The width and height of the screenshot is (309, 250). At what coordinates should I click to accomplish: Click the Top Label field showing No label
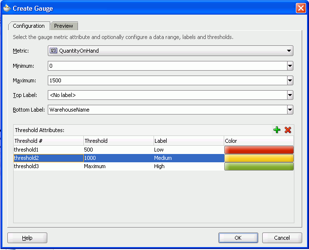[x=168, y=95]
